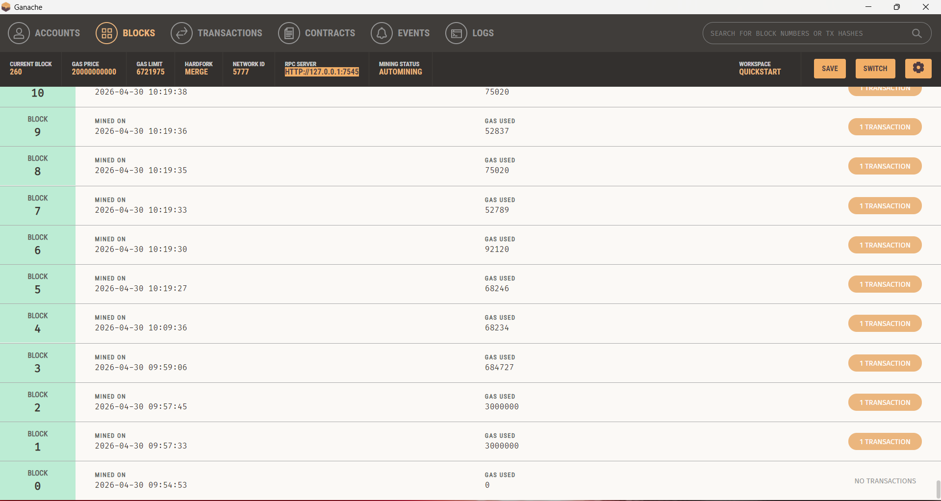Click the Switch workspace button

875,68
